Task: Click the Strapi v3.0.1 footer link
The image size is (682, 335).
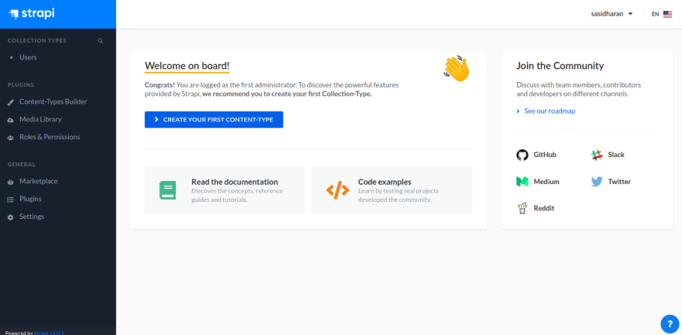Action: pos(49,333)
